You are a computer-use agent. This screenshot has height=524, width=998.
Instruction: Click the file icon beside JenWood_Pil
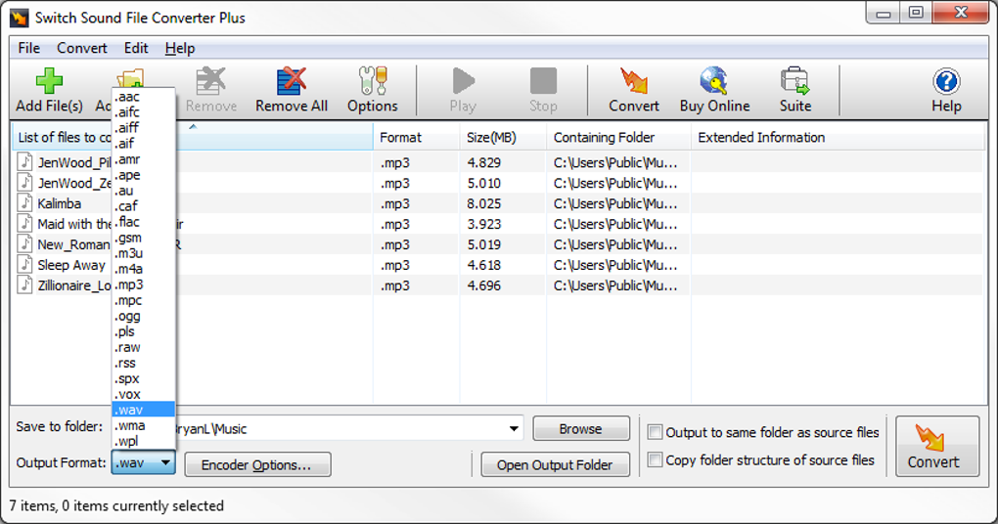click(x=24, y=162)
